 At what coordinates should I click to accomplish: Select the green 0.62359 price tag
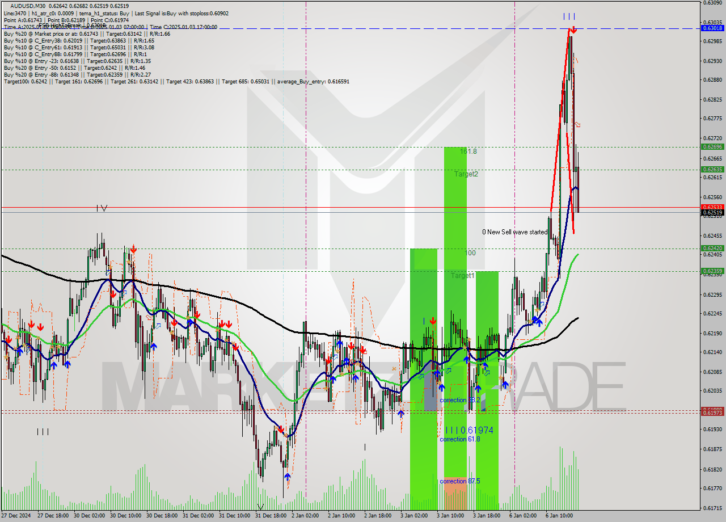(x=712, y=271)
